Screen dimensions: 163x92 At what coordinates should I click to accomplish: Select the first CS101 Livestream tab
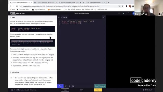[x=21, y=3]
